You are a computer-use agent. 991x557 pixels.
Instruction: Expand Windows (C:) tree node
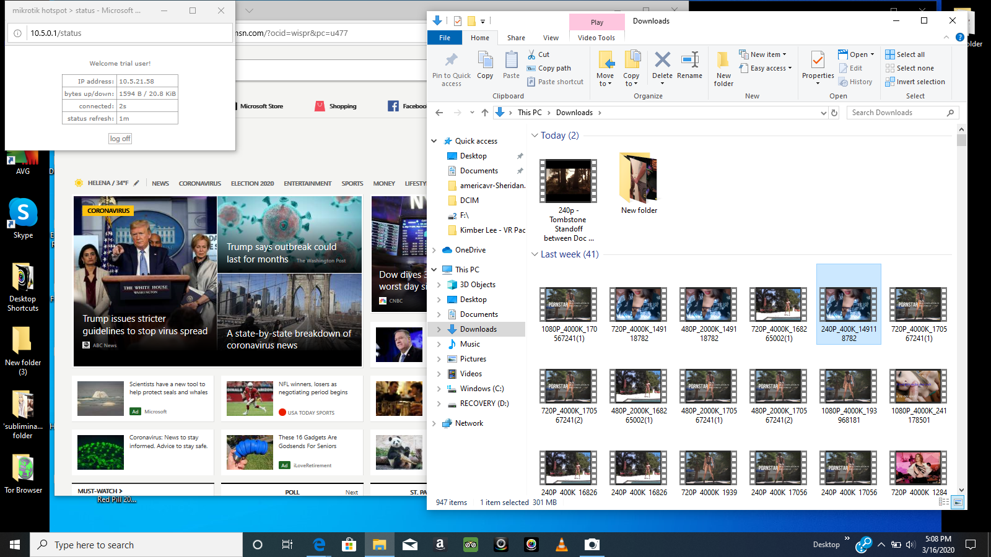(x=439, y=389)
